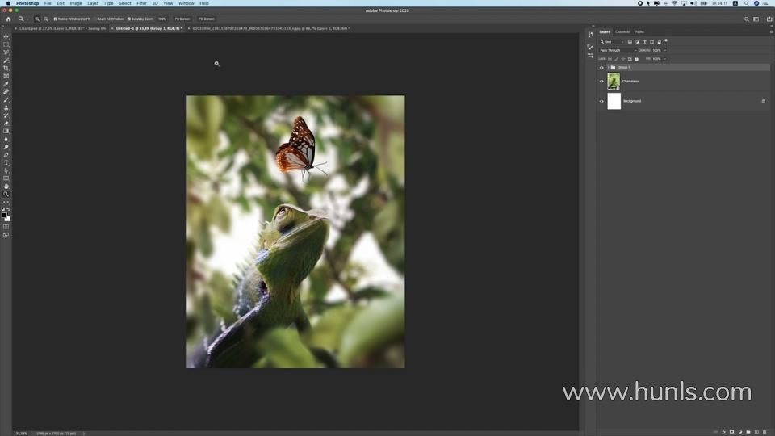The height and width of the screenshot is (436, 775).
Task: Select the Gradient tool
Action: click(x=6, y=132)
